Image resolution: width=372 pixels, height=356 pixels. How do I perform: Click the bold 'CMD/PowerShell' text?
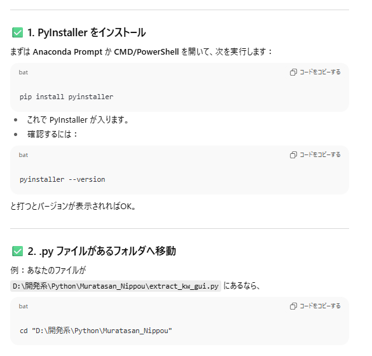[x=146, y=51]
